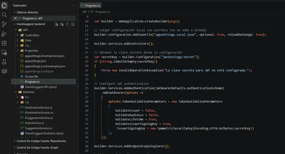Click InvalidOperationException on line 21

tap(141, 70)
